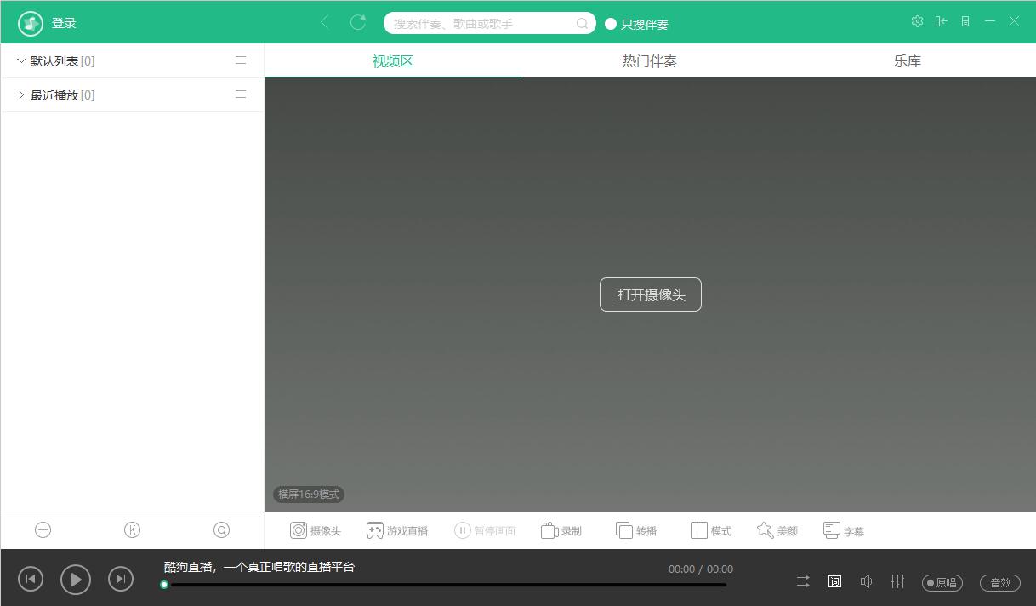The width and height of the screenshot is (1036, 606).
Task: Refresh the page with the reload icon
Action: 358,23
